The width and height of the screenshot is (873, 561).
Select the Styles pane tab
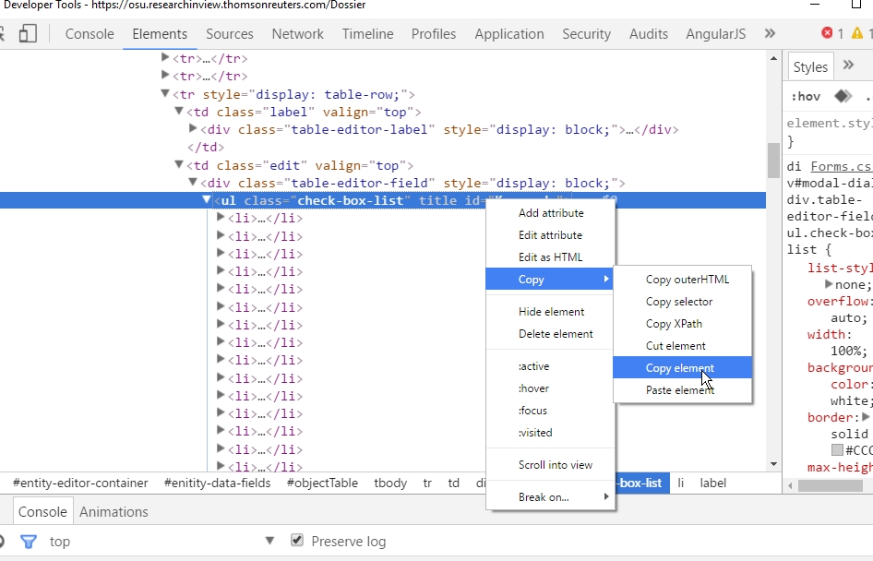[810, 67]
